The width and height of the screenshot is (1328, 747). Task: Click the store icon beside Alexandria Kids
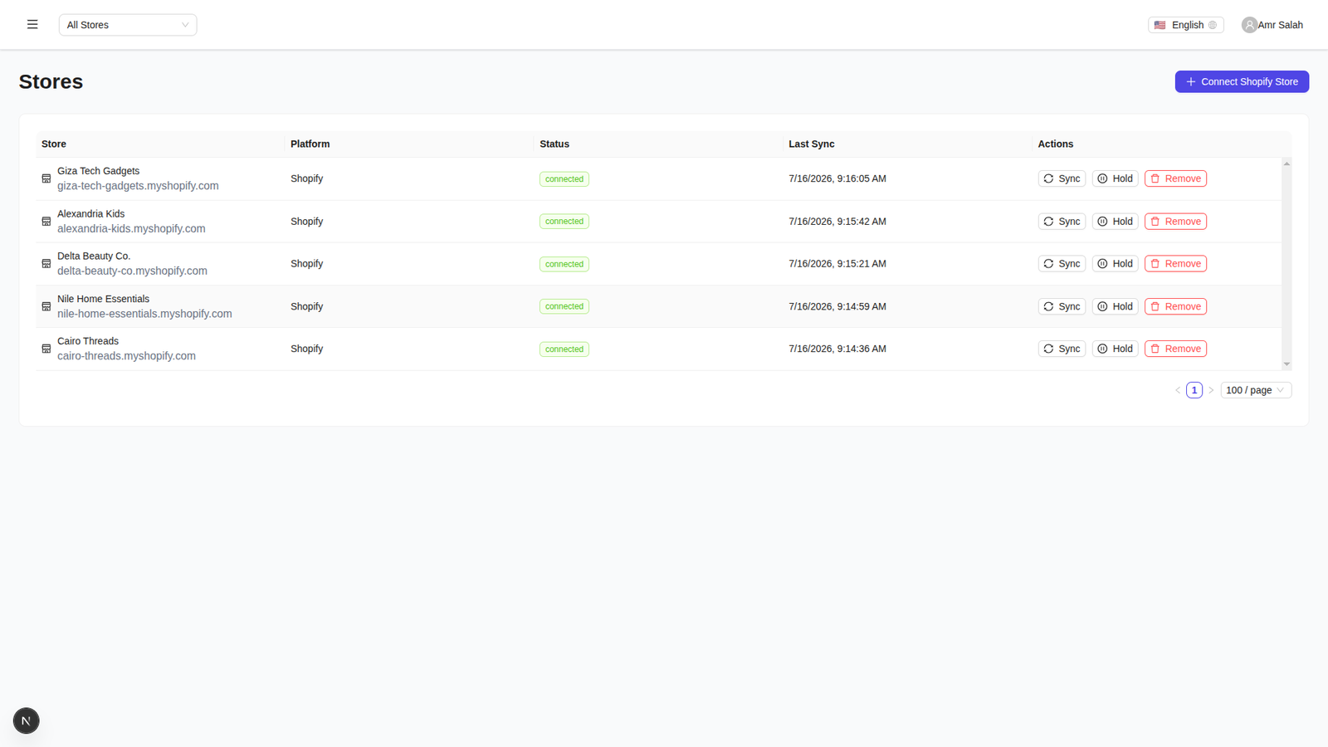click(46, 222)
